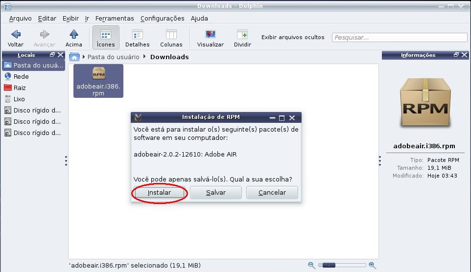Go back with the Voltar arrow
The height and width of the screenshot is (272, 471).
(16, 38)
